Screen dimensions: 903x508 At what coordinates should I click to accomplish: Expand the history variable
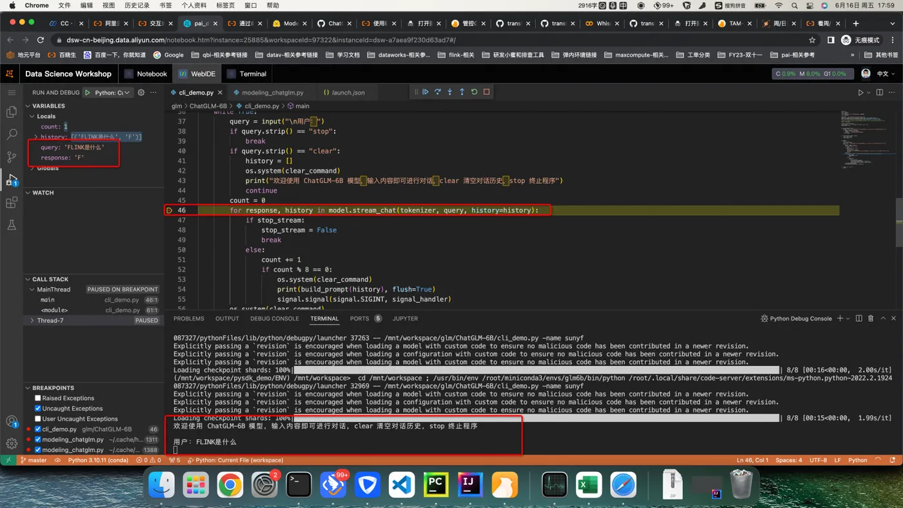(36, 137)
